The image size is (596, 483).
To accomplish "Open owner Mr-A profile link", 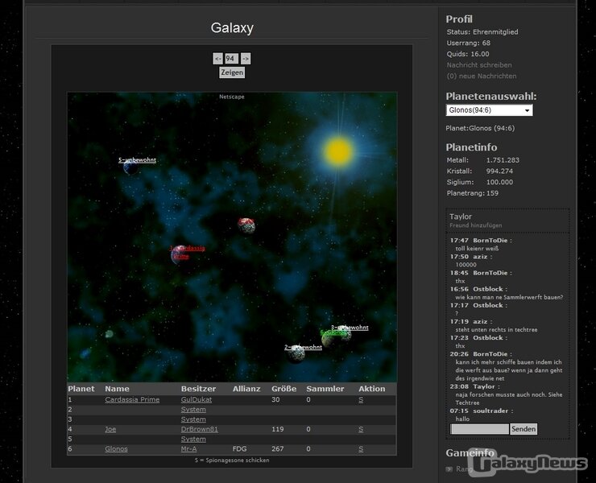I will click(x=188, y=449).
